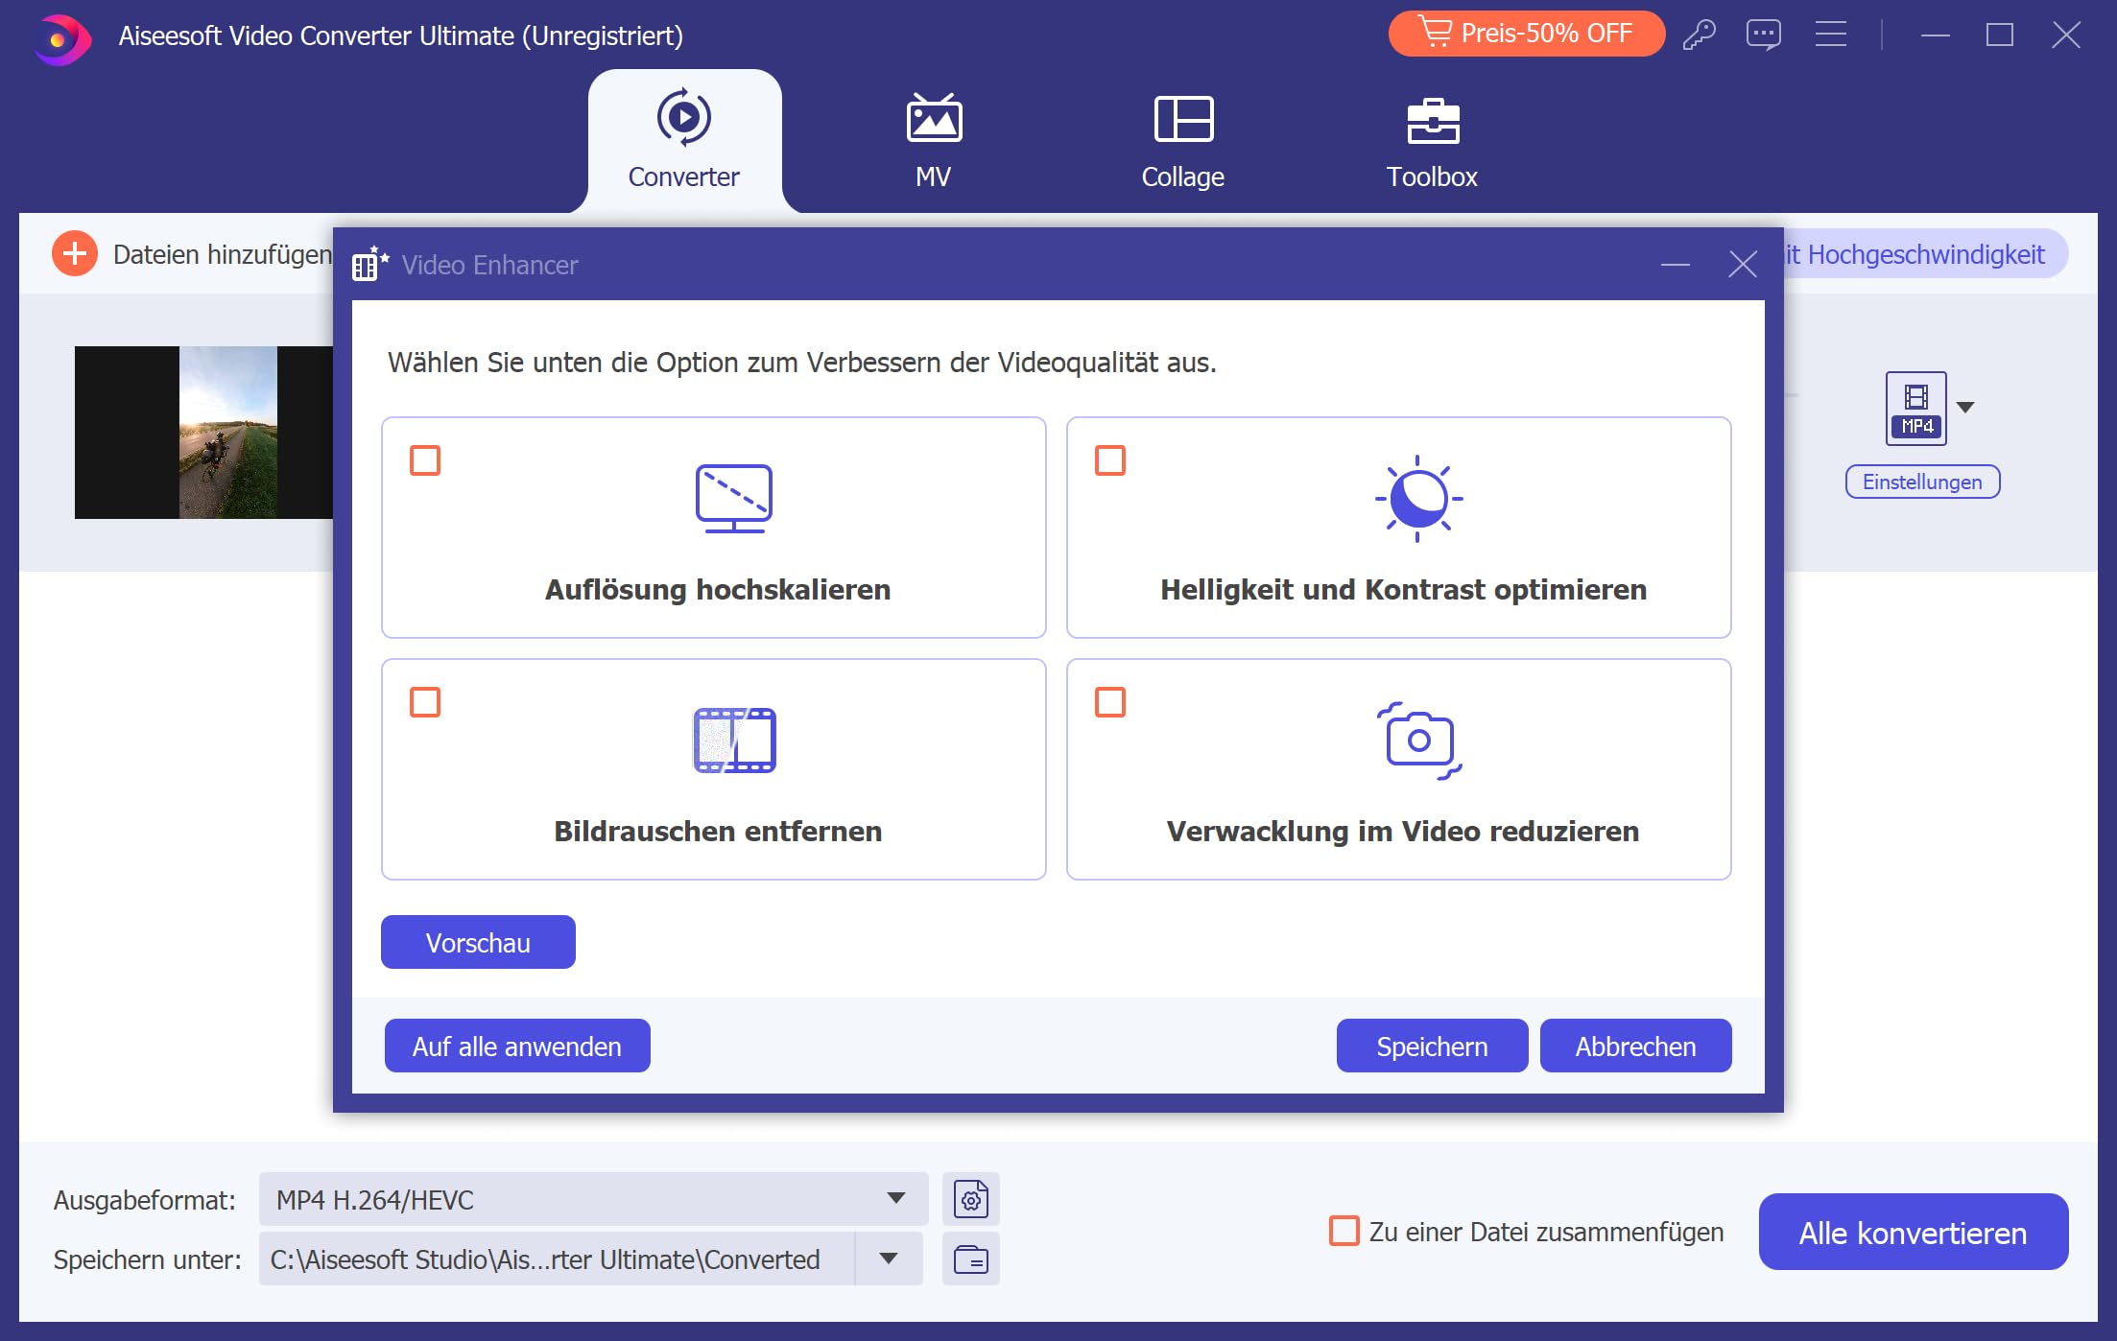The image size is (2117, 1341).
Task: Open the hamburger menu icon
Action: tap(1831, 35)
